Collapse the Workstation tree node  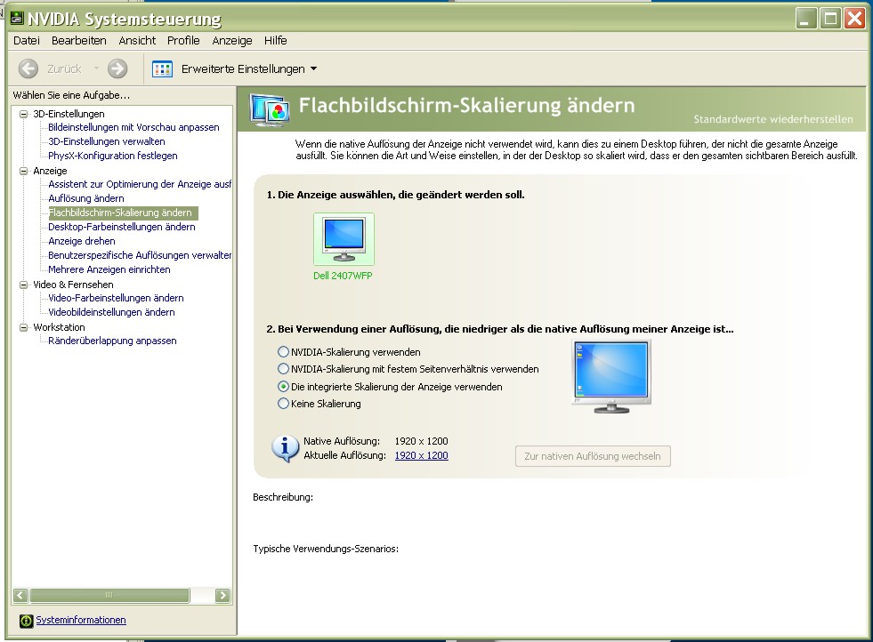23,327
